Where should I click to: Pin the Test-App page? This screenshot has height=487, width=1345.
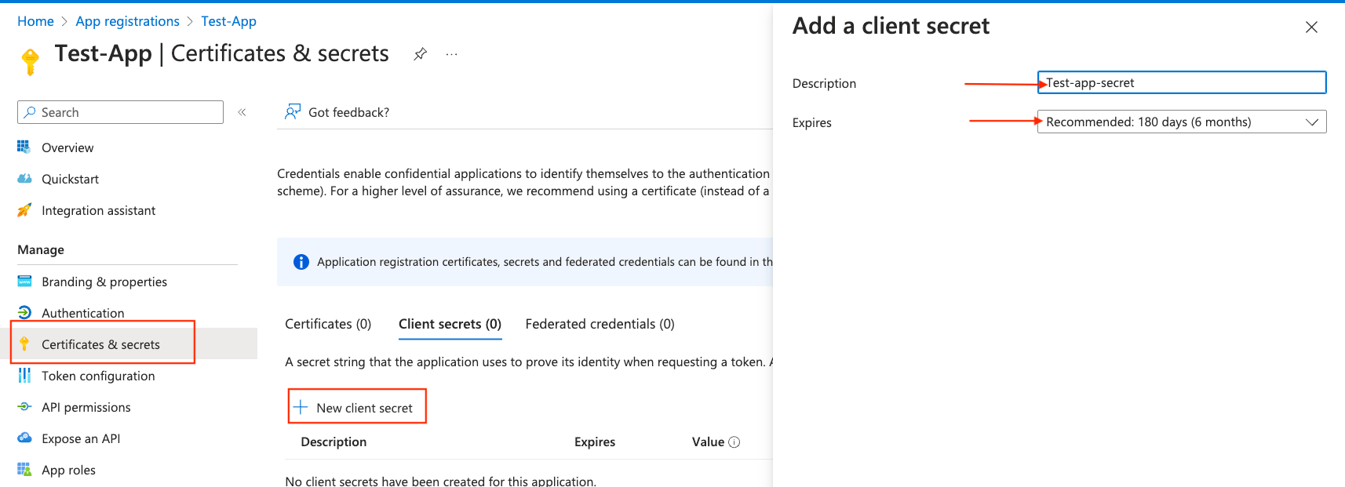(421, 54)
